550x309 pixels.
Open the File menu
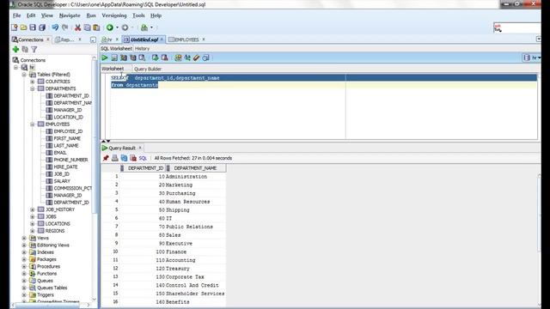(x=17, y=15)
